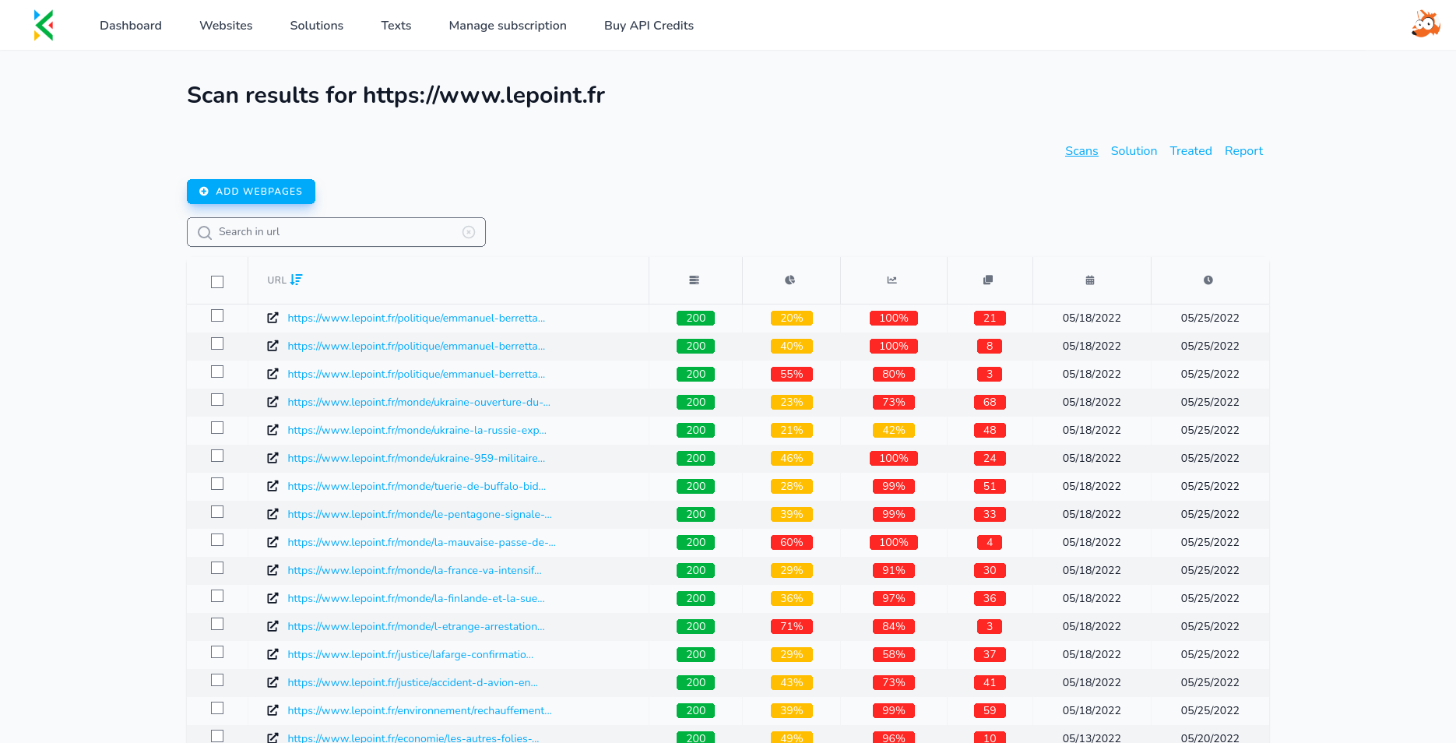Viewport: 1456px width, 743px height.
Task: Click the 68 badge in ukraine-ouverture-du row
Action: pos(990,402)
